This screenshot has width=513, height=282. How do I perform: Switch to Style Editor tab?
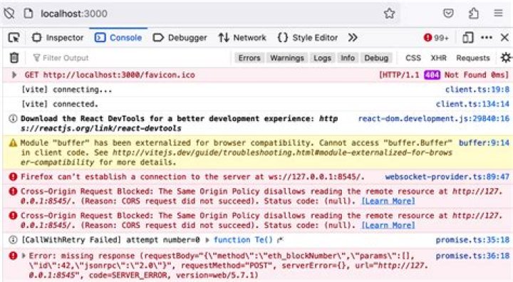point(308,38)
